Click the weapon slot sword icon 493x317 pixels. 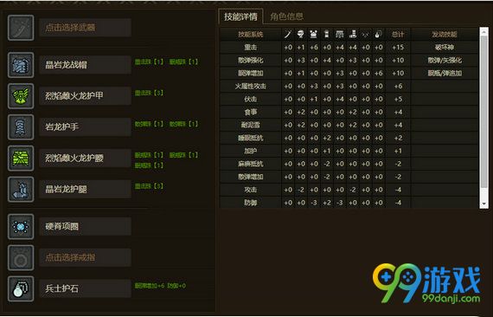pos(21,28)
